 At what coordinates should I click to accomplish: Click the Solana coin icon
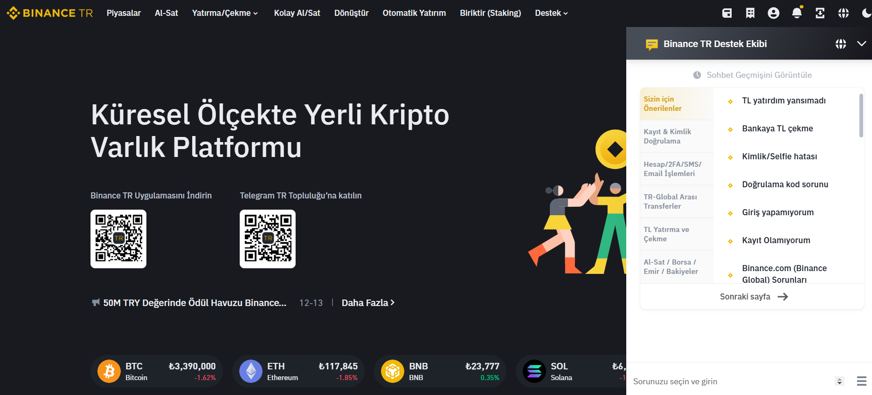click(534, 371)
